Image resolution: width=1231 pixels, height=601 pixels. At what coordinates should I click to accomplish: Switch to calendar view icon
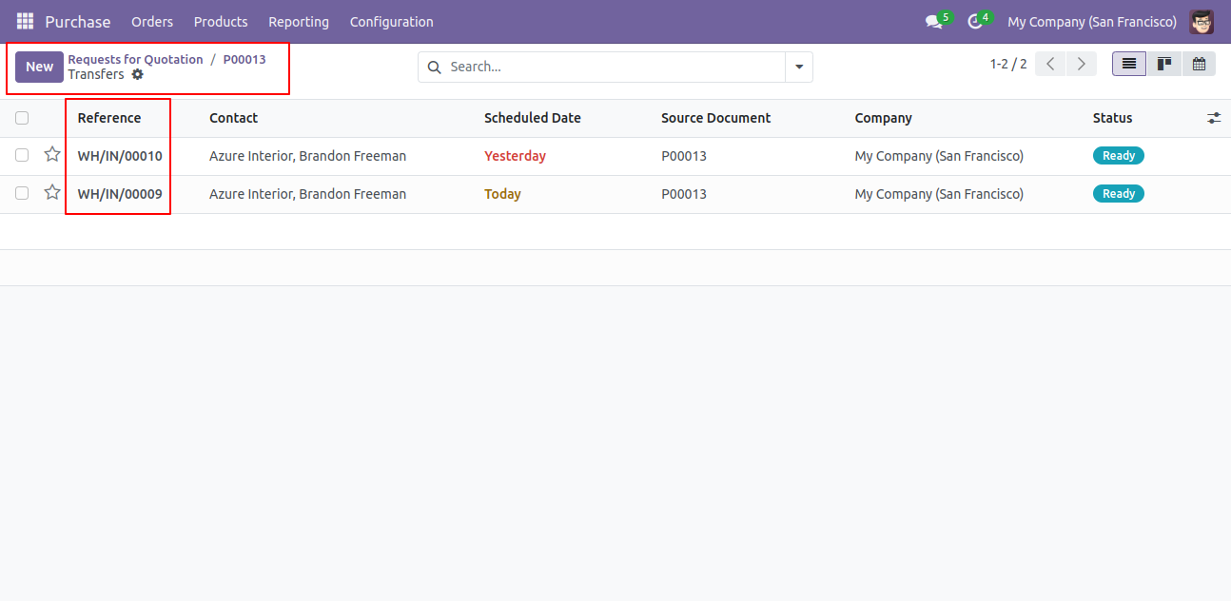(1199, 64)
